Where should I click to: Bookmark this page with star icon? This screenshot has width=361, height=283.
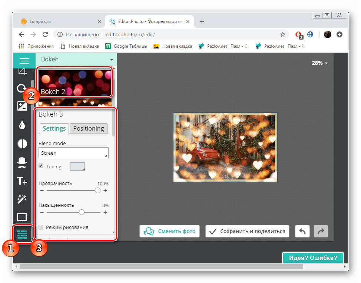tap(283, 34)
